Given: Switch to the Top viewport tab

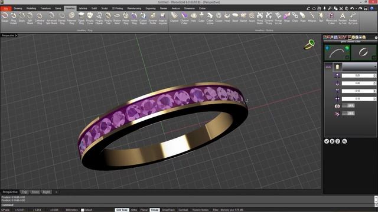Looking at the screenshot, I should (x=24, y=192).
